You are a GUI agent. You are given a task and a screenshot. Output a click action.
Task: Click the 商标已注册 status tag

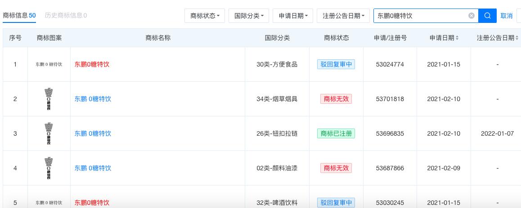336,133
